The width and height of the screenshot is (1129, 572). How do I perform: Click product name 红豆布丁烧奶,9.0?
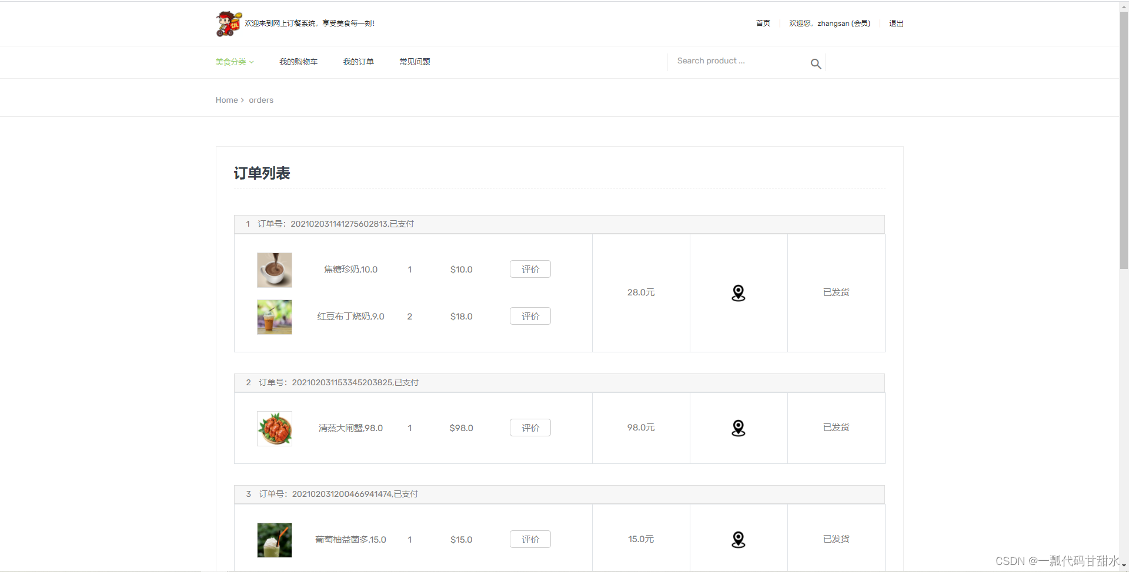coord(350,317)
